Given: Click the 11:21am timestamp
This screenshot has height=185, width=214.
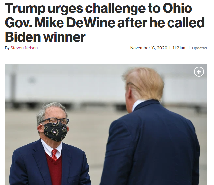Looking at the screenshot, I should point(179,48).
